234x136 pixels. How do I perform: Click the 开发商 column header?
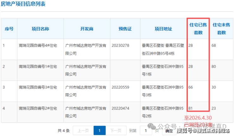[x=87, y=29]
